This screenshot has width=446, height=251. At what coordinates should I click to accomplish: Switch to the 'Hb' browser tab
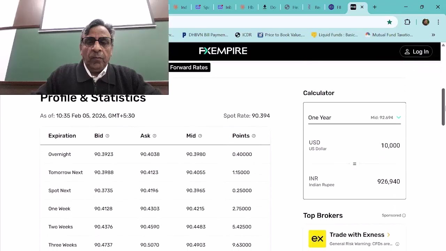coord(247,7)
